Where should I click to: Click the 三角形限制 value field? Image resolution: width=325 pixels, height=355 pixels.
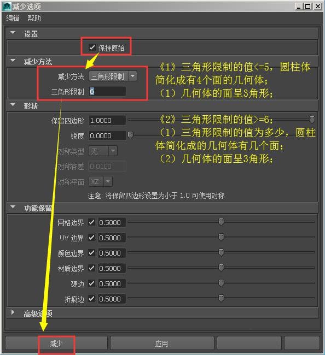[107, 92]
